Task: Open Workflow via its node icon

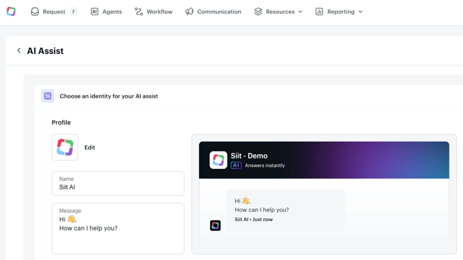Action: pos(139,11)
